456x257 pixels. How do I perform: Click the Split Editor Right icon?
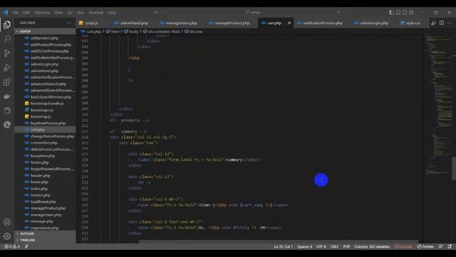442,23
